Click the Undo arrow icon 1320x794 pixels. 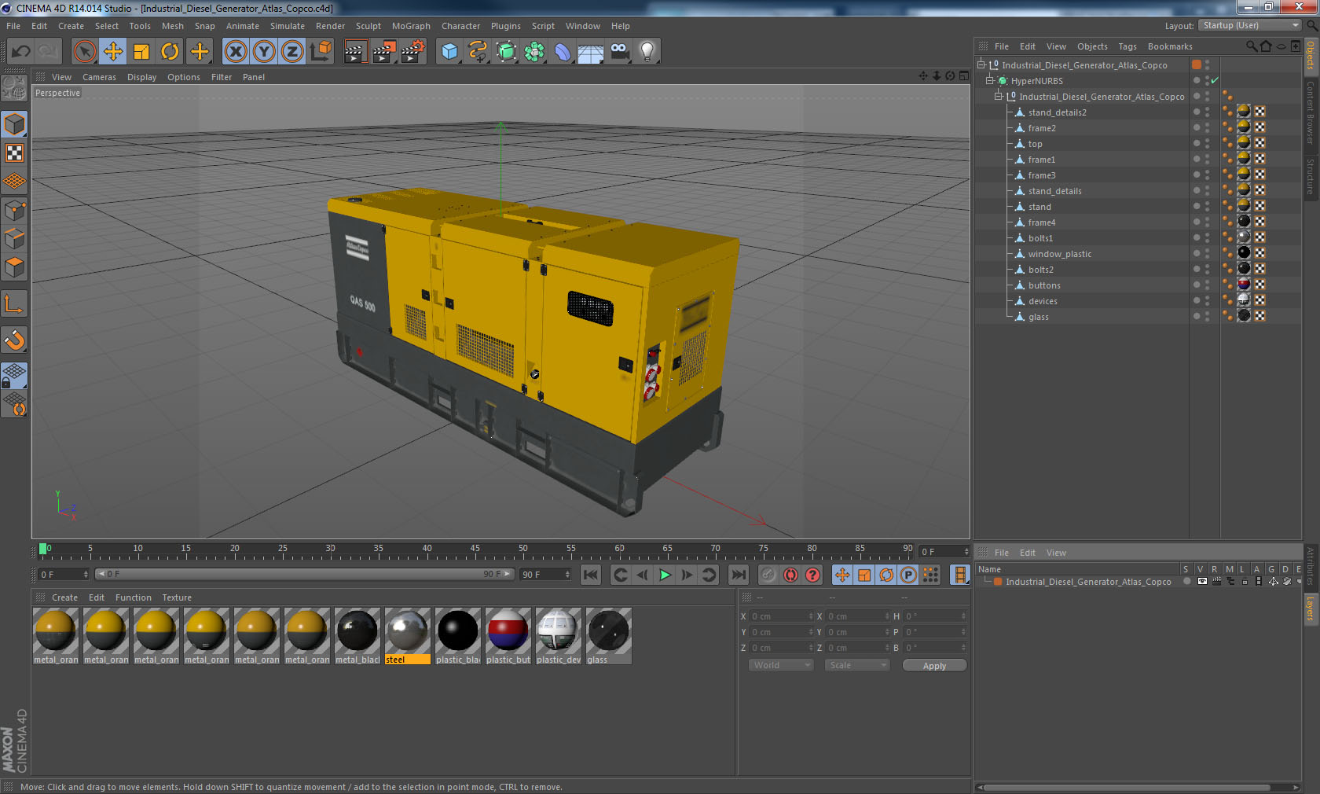(x=21, y=52)
